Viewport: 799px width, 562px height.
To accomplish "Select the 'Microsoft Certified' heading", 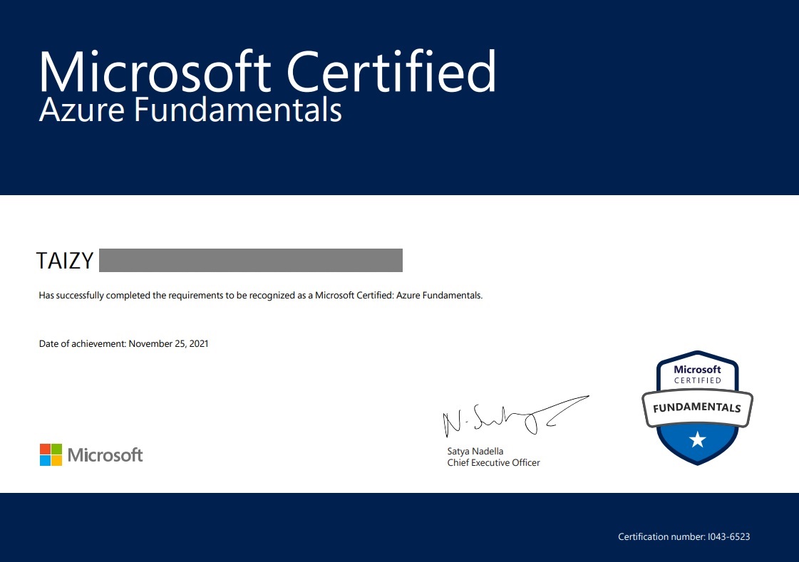I will [267, 71].
